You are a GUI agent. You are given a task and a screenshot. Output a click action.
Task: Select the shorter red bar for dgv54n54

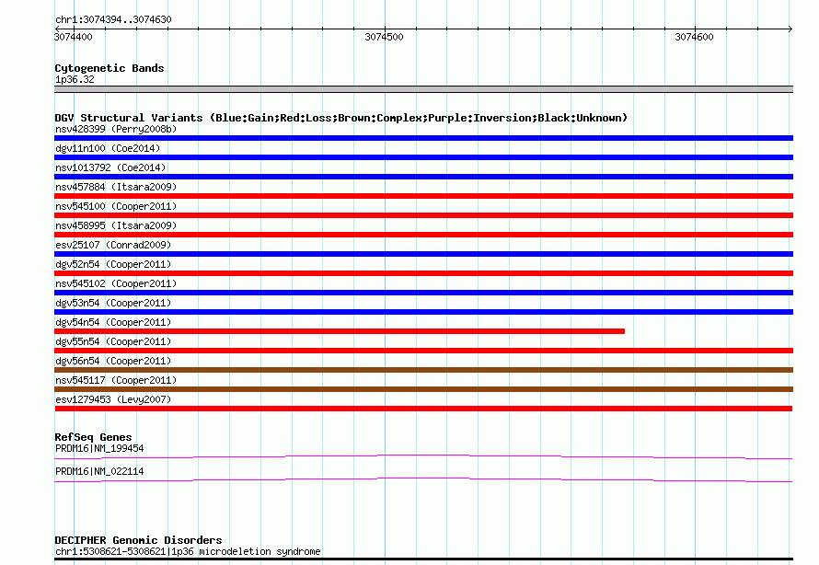340,331
